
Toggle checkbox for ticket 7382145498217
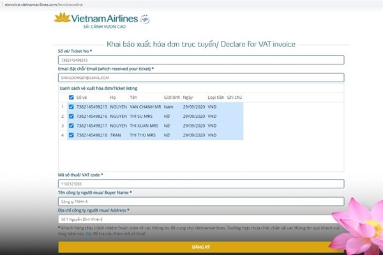(x=71, y=126)
